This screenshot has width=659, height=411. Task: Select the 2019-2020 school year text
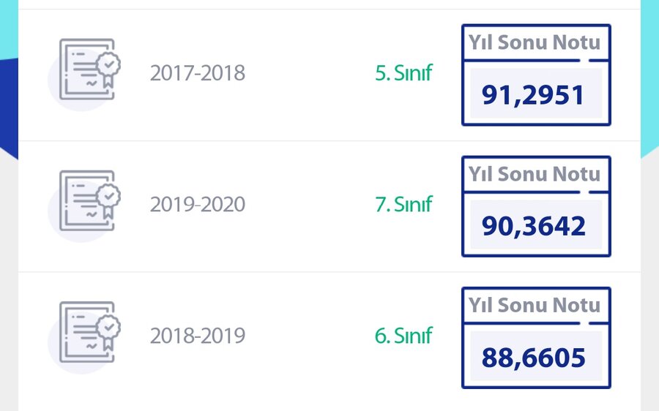tap(198, 205)
